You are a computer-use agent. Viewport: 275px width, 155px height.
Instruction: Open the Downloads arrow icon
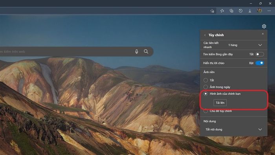(x=250, y=11)
